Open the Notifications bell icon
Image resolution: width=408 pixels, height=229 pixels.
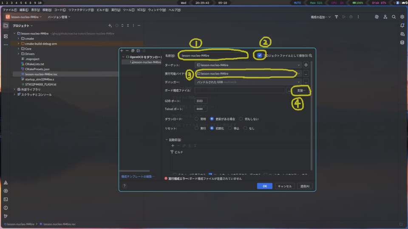click(x=402, y=25)
